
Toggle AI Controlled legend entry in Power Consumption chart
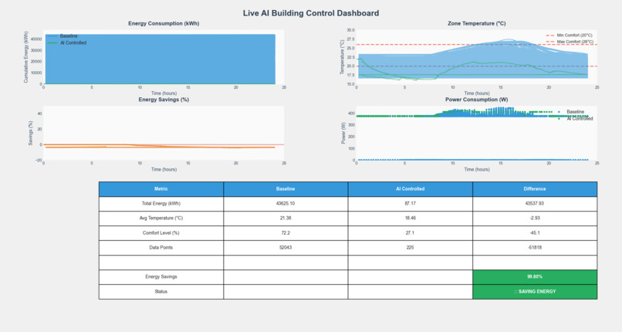coord(575,119)
